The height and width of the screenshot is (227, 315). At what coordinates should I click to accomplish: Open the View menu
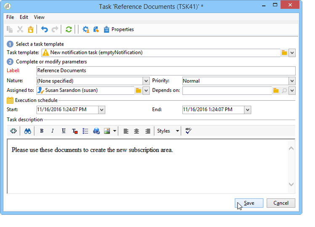[x=39, y=17]
